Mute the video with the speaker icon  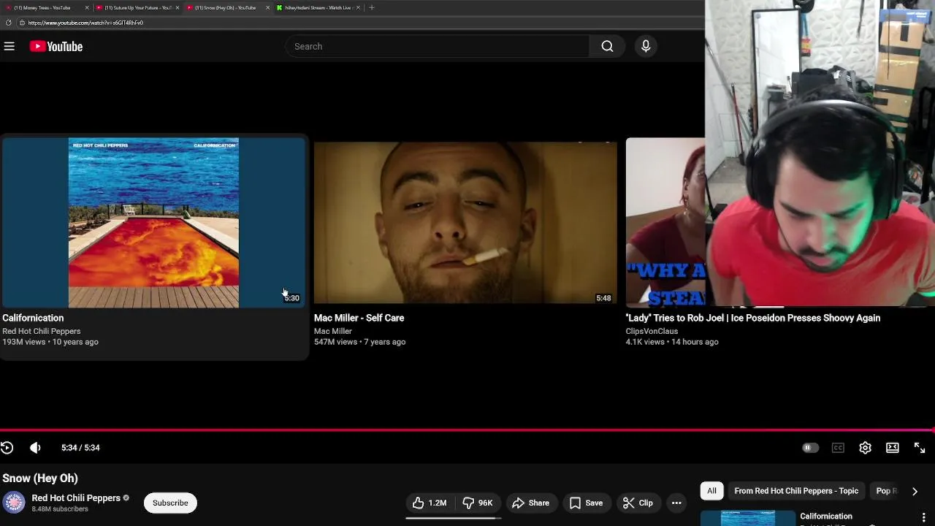(x=35, y=448)
